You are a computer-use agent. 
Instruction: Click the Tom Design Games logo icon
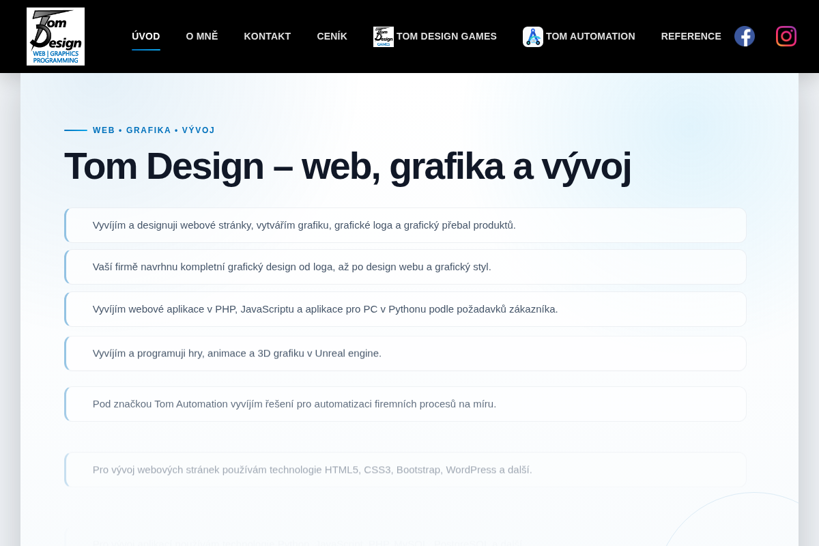coord(384,37)
